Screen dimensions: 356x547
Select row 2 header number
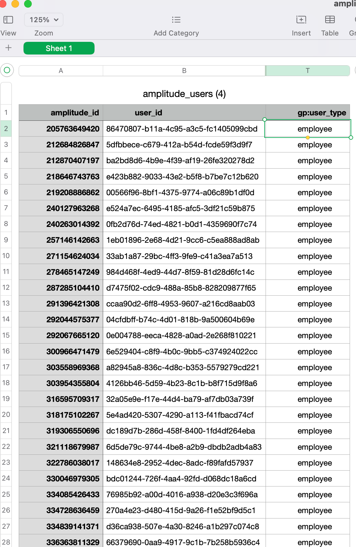6,129
